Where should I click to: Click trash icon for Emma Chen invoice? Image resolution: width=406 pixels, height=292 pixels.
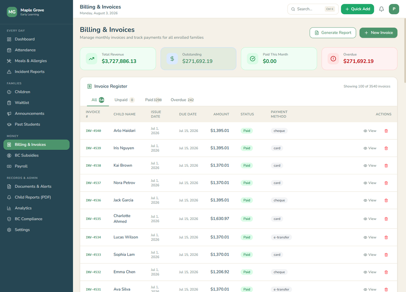386,272
